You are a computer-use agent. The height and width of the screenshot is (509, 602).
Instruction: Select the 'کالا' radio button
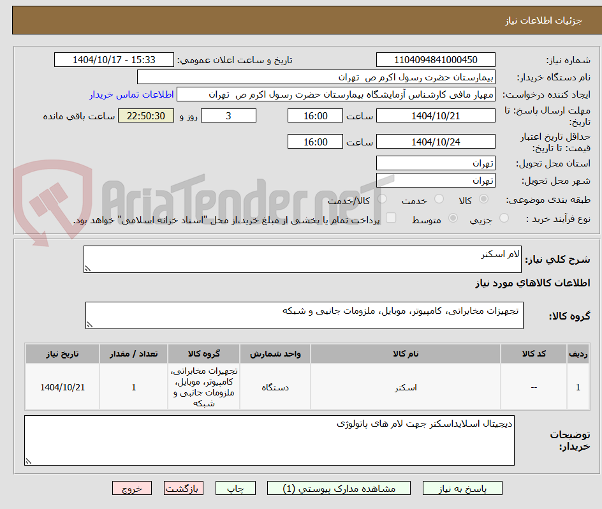(x=484, y=198)
